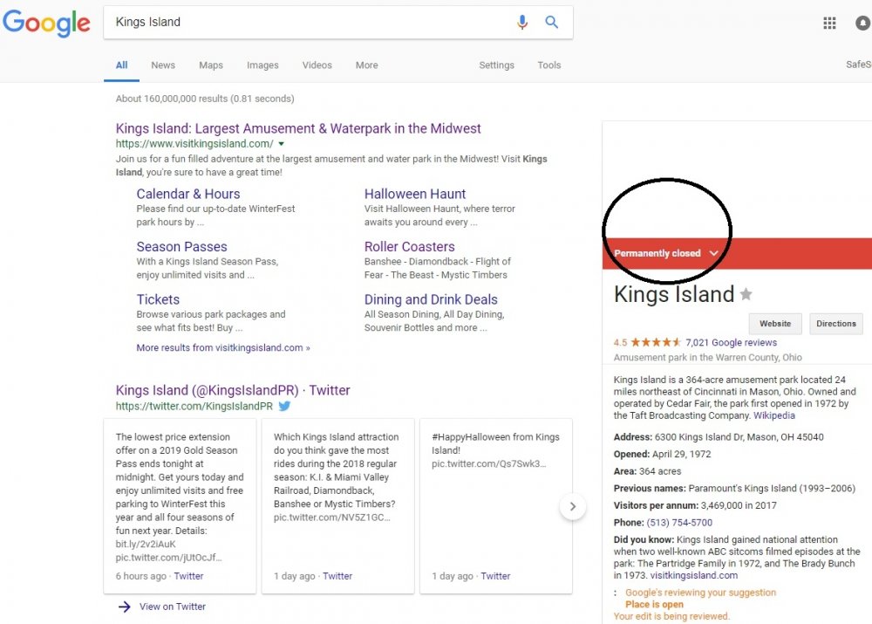Expand the Permanently closed chevron
The width and height of the screenshot is (872, 624).
point(714,253)
